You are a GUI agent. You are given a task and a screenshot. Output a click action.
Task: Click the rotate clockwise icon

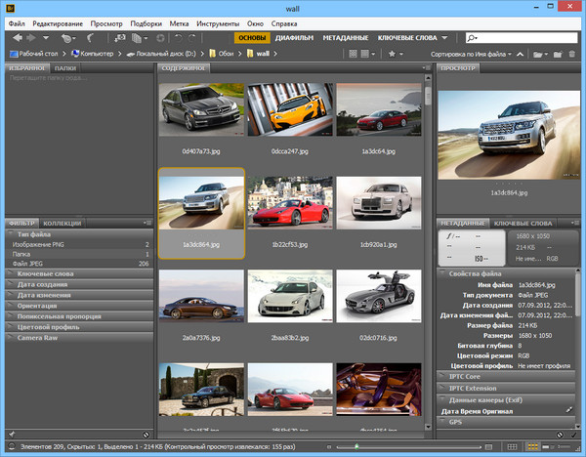(190, 37)
